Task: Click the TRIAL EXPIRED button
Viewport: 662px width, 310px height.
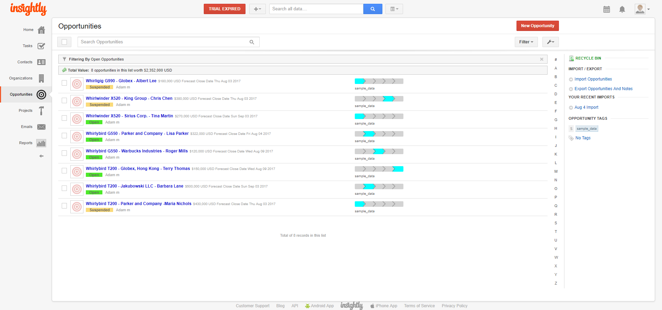Action: [x=224, y=9]
